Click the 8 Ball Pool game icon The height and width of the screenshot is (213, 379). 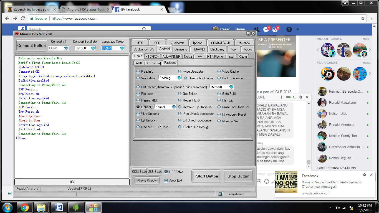pos(327,73)
